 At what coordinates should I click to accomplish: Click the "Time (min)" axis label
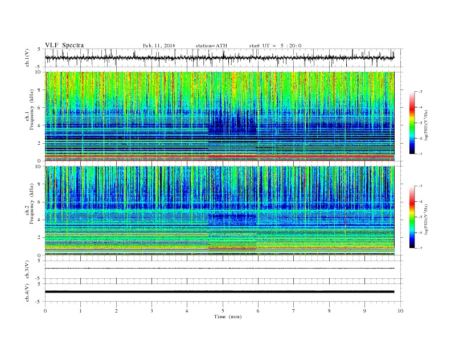click(228, 316)
